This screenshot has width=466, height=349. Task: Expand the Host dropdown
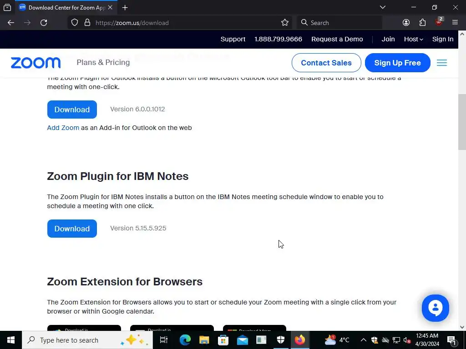click(x=413, y=39)
